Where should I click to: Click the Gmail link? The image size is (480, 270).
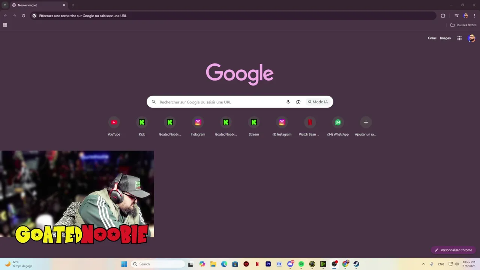(x=432, y=38)
